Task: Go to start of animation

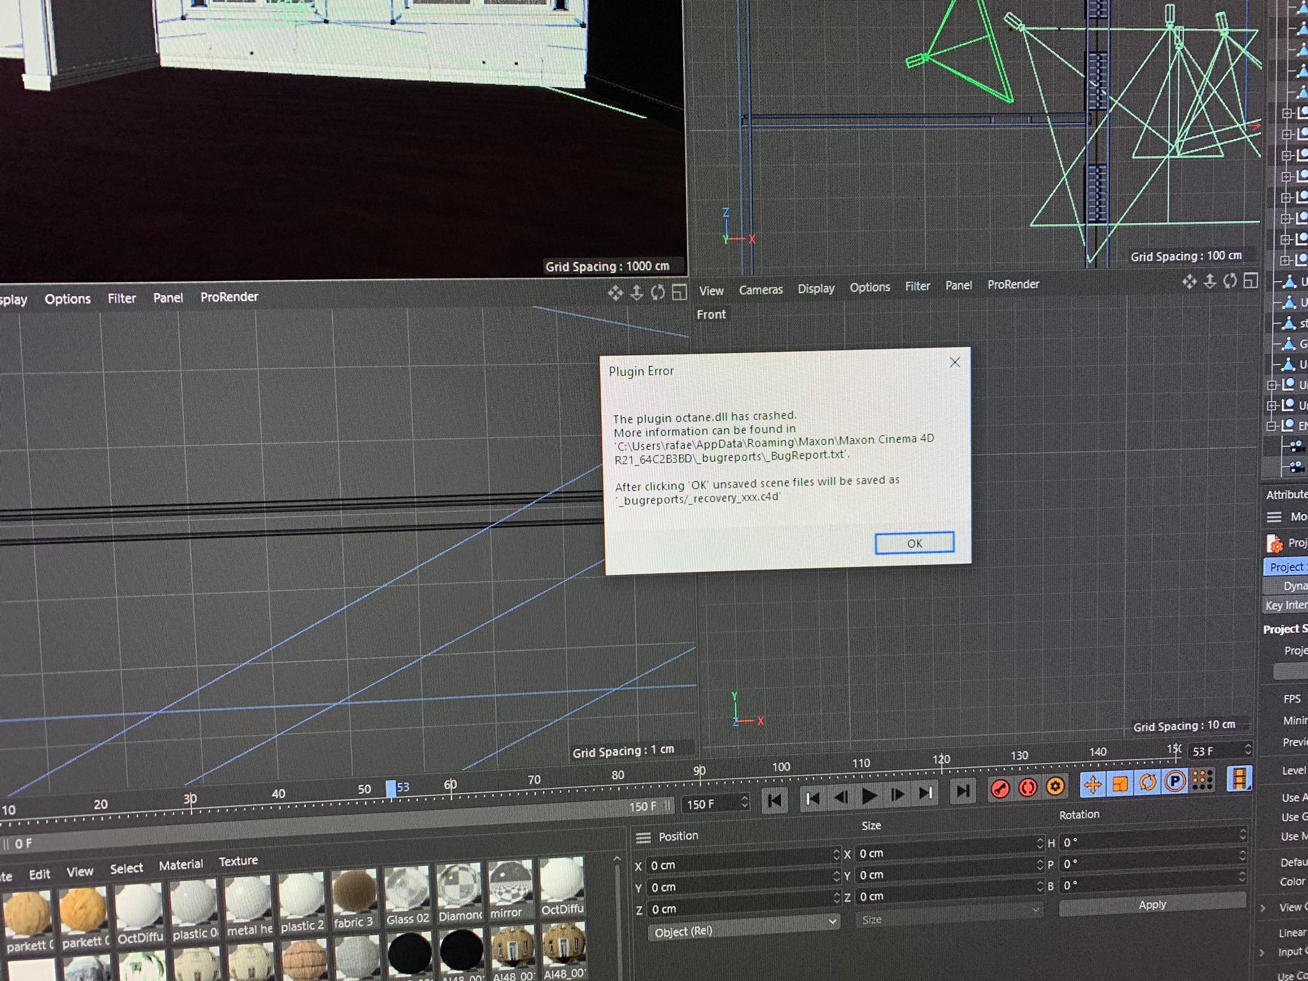Action: click(x=775, y=800)
